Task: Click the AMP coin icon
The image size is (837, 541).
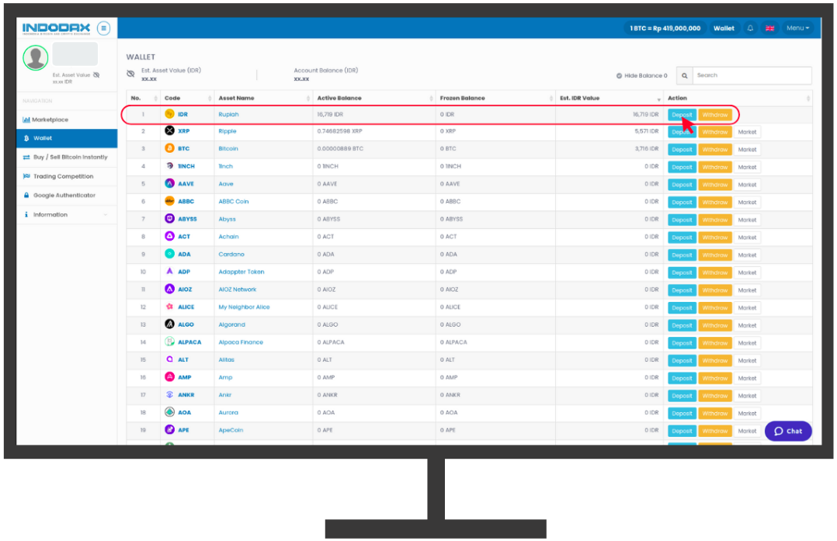Action: (x=169, y=377)
